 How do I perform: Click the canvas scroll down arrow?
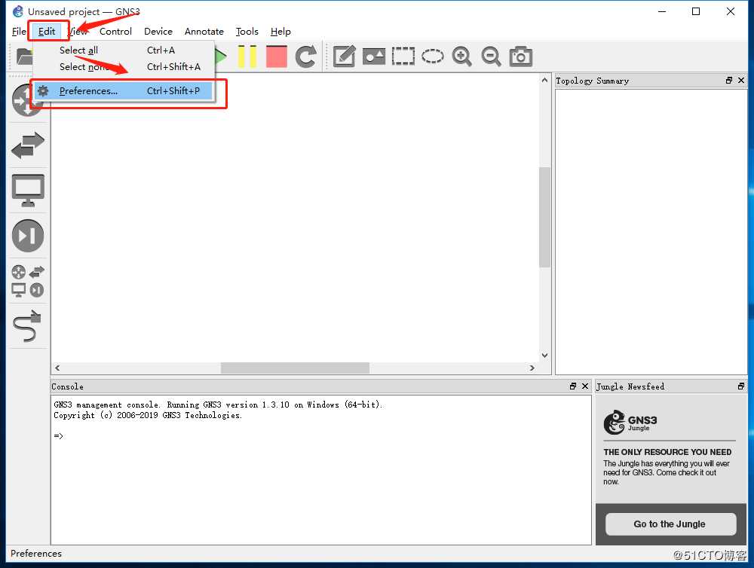coord(544,356)
